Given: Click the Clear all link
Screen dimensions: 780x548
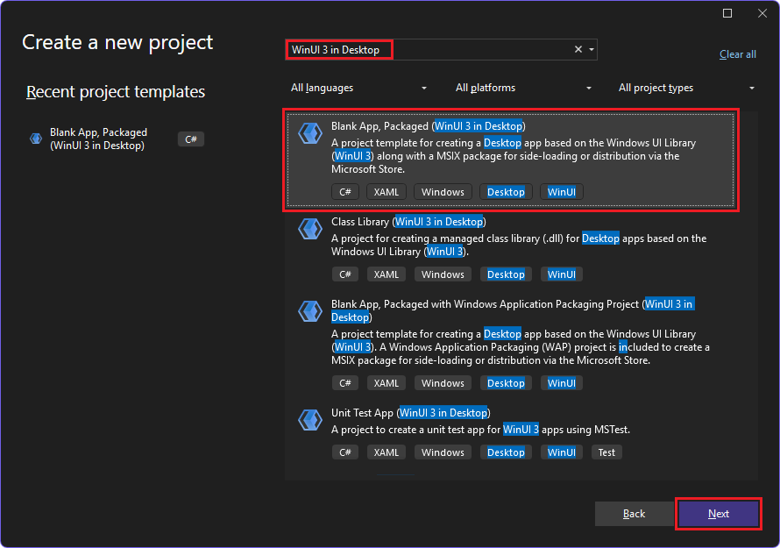Looking at the screenshot, I should click(737, 54).
